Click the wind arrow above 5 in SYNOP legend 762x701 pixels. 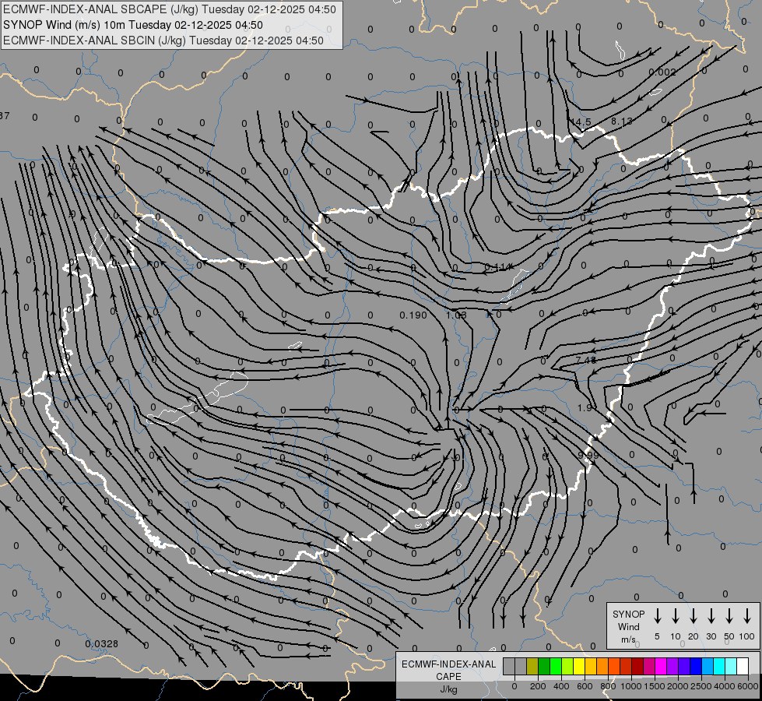pyautogui.click(x=657, y=616)
